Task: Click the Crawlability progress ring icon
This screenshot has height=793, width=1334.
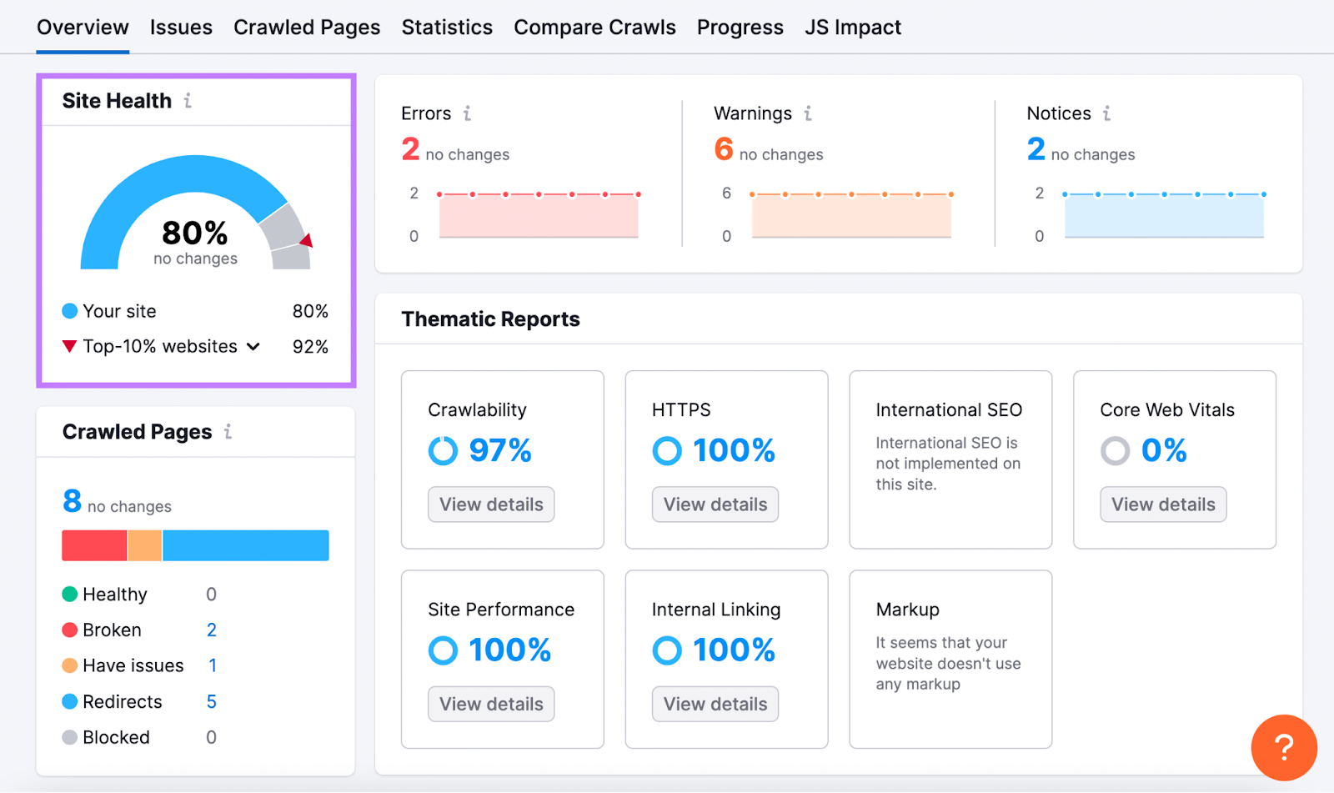Action: tap(443, 451)
